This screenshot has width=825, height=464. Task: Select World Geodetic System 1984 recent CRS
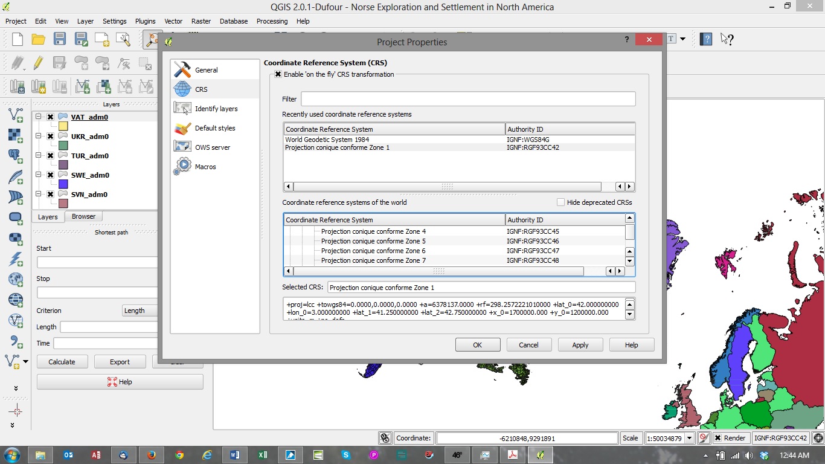point(459,140)
